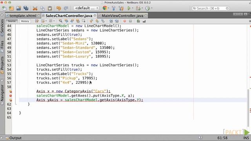Click the Clean and Build project icon
The height and width of the screenshot is (141, 251).
coord(121,8)
